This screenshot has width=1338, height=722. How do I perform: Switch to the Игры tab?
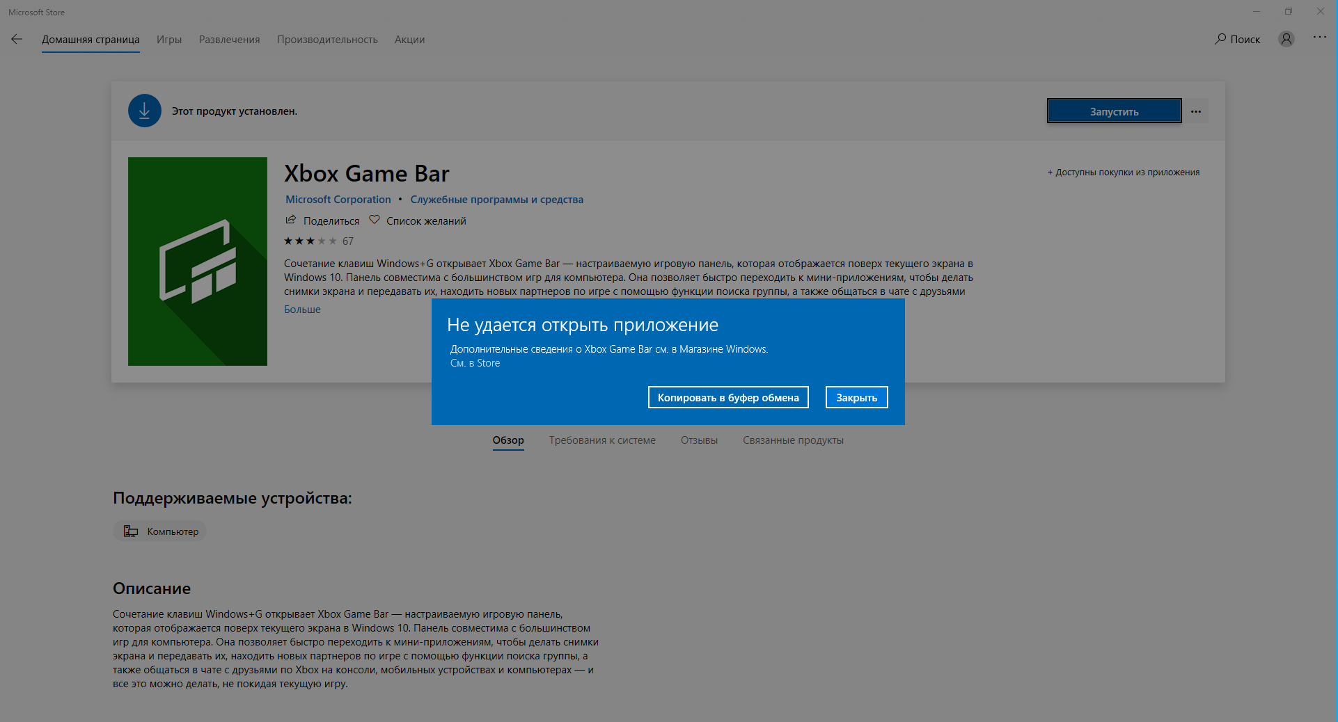point(169,40)
